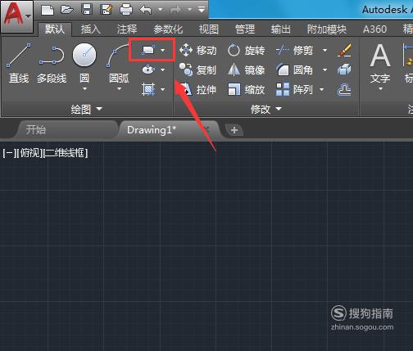Open the Fillet (圆角) dropdown arrow
This screenshot has height=351, width=413.
tap(324, 70)
